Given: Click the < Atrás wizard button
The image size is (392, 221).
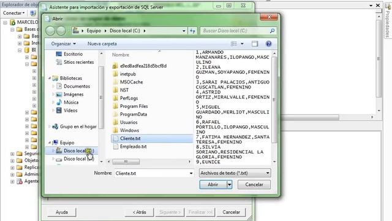Looking at the screenshot, I should click(x=139, y=212).
